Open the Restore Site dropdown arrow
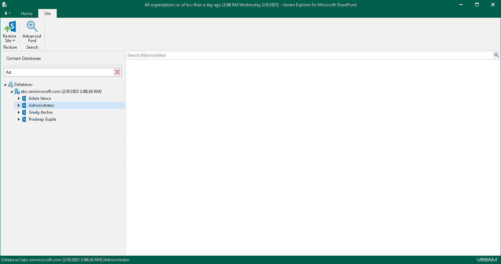Screen dimensions: 501x264 (14, 40)
